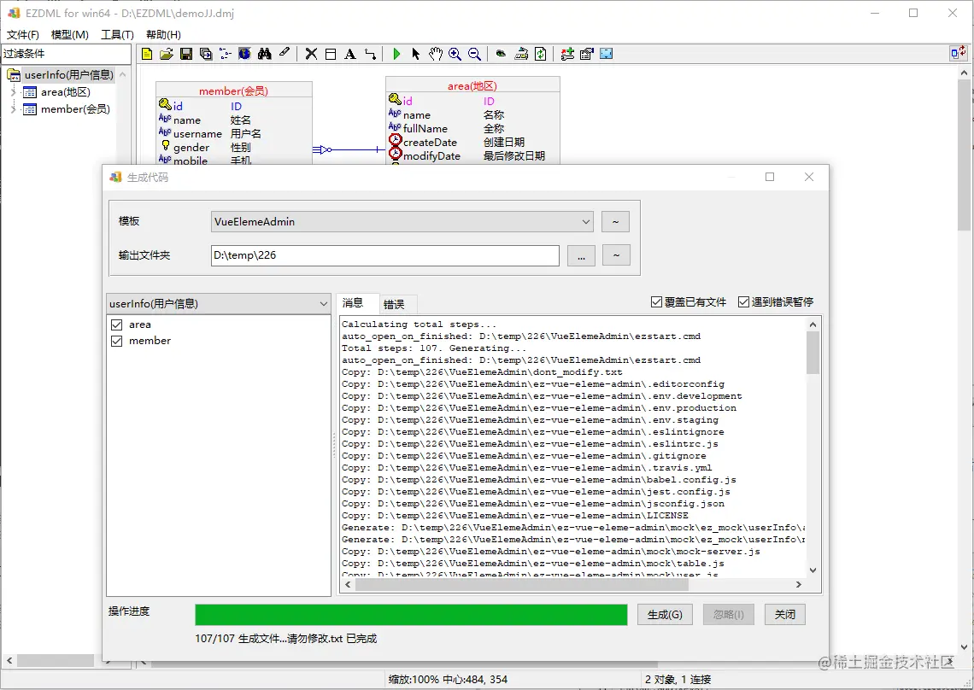The height and width of the screenshot is (690, 974).
Task: Click the New file yellow page icon
Action: tap(147, 54)
